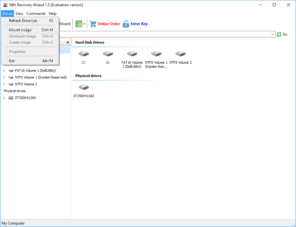Click the Ntfs Recovery Wizard title bar icon

pos(5,5)
